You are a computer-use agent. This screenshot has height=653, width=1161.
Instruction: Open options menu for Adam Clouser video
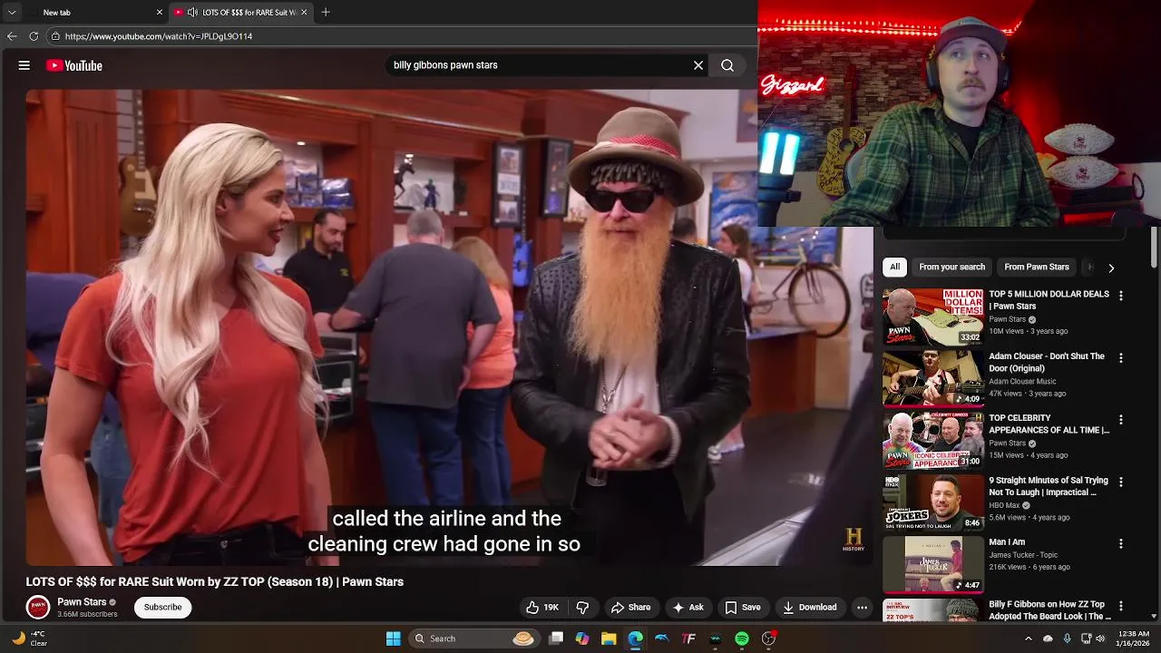tap(1121, 358)
